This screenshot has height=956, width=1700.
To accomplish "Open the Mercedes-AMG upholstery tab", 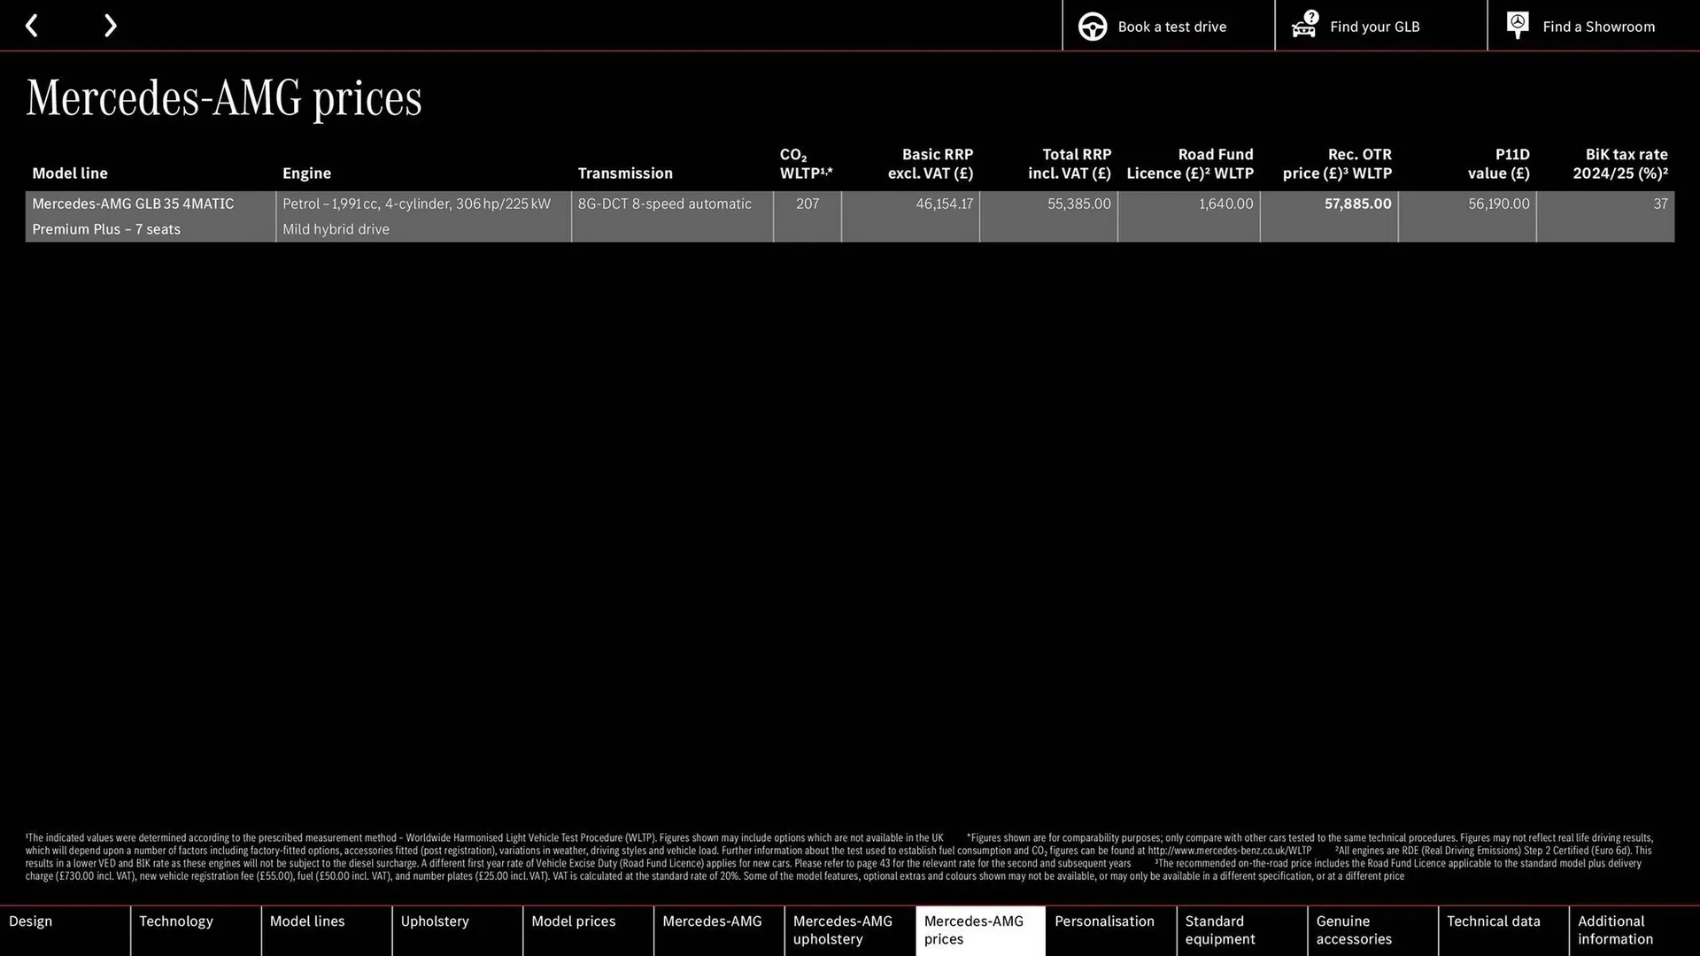I will (842, 929).
